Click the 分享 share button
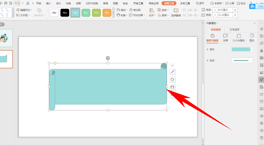Screen dimensions: 264x145 coord(230,3)
